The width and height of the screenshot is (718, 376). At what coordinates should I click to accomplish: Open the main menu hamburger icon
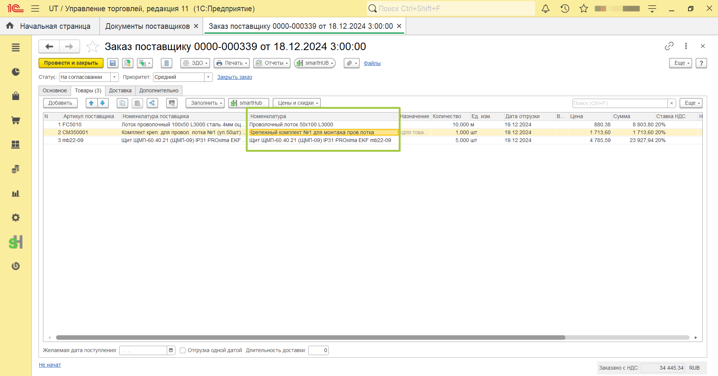[x=35, y=8]
